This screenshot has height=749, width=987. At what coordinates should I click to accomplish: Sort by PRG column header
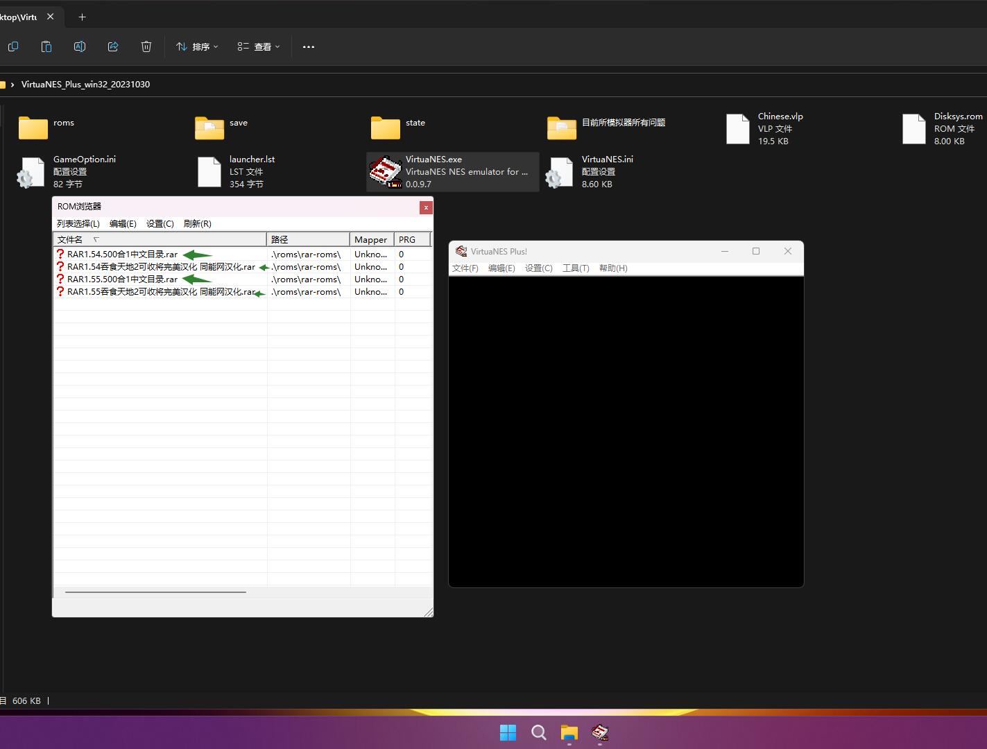coord(413,239)
